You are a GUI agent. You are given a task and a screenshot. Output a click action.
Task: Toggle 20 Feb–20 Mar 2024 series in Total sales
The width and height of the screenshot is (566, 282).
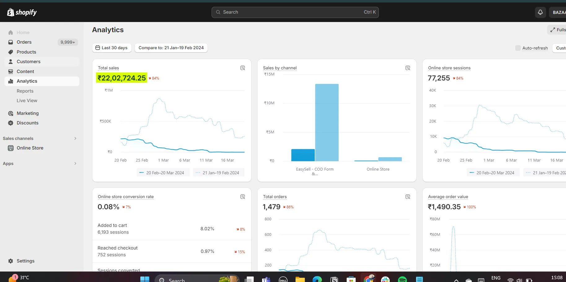[162, 173]
